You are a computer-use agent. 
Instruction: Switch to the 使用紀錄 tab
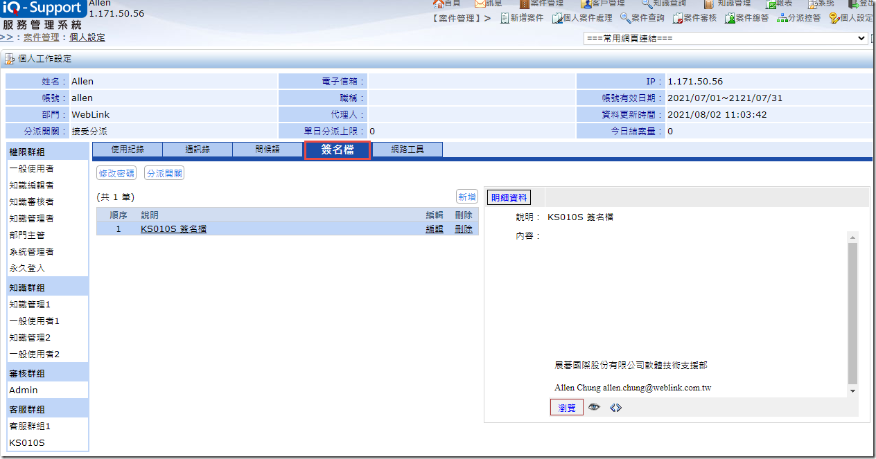[x=128, y=150]
